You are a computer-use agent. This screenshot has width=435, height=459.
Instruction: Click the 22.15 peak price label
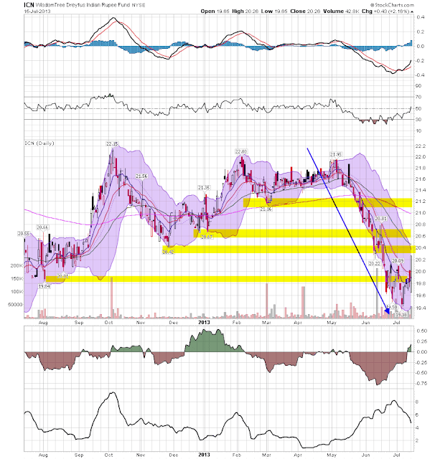[112, 143]
